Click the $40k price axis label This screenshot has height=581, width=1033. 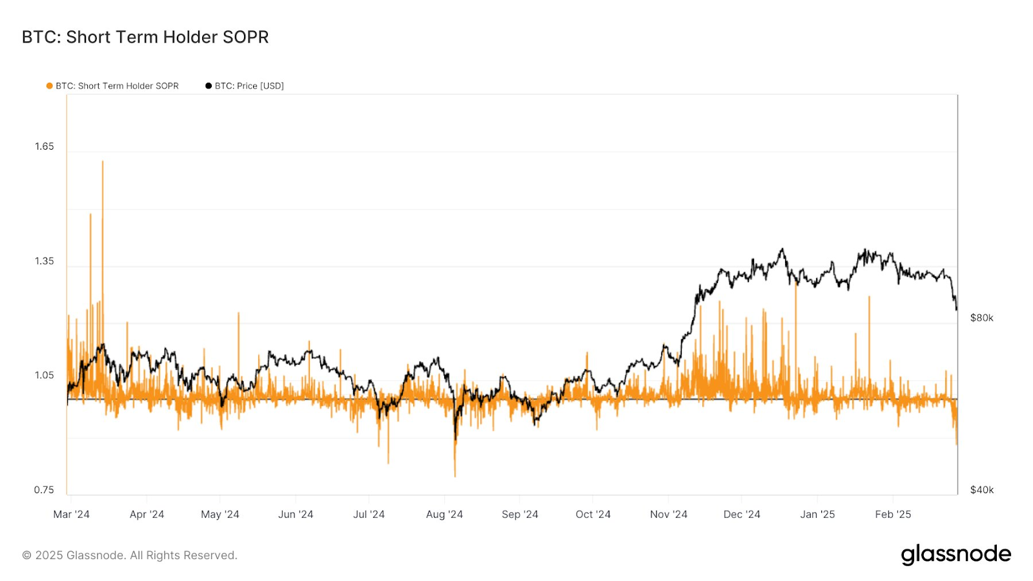tap(982, 490)
